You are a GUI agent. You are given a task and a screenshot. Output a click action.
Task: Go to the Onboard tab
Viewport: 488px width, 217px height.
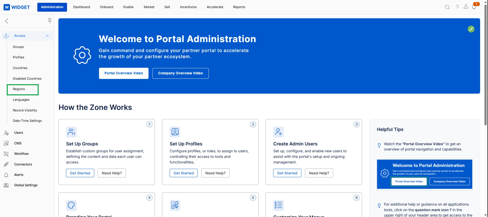pyautogui.click(x=106, y=7)
